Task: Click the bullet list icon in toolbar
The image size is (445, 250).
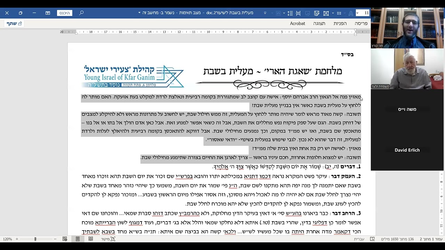Action: (339, 13)
